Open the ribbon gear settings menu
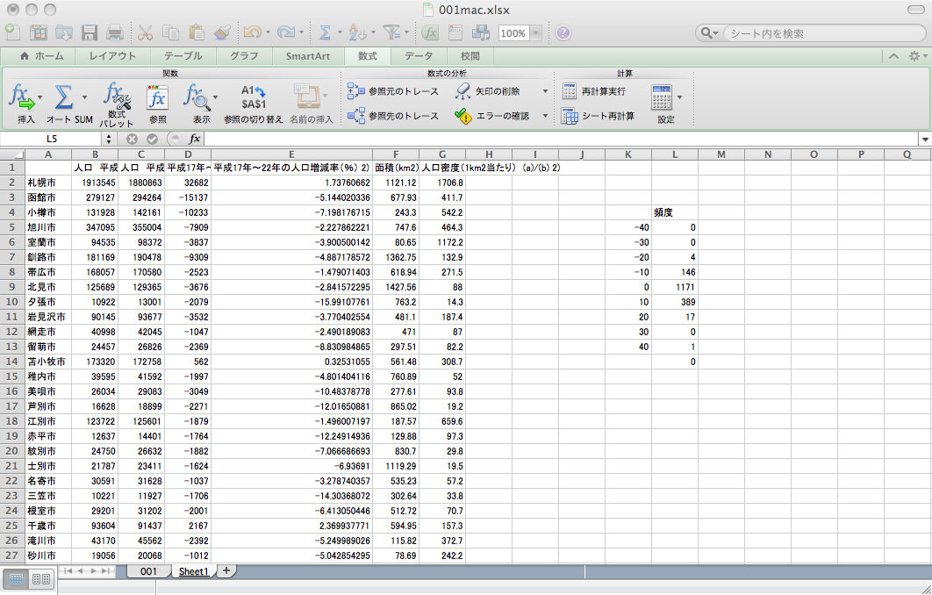This screenshot has width=932, height=595. tap(918, 56)
